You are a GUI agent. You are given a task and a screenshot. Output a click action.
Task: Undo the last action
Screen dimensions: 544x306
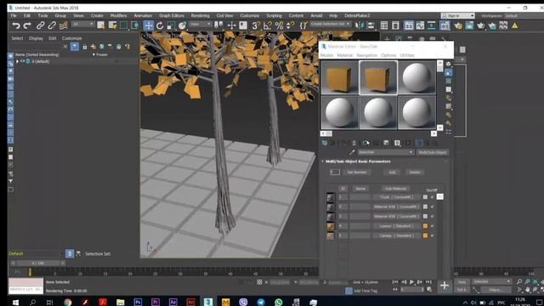(16, 25)
